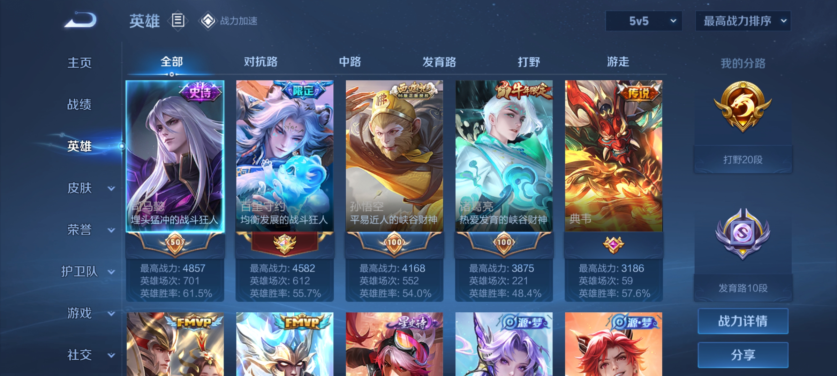This screenshot has height=376, width=837.
Task: Select the 诸葛亮 hero card
Action: coord(504,191)
